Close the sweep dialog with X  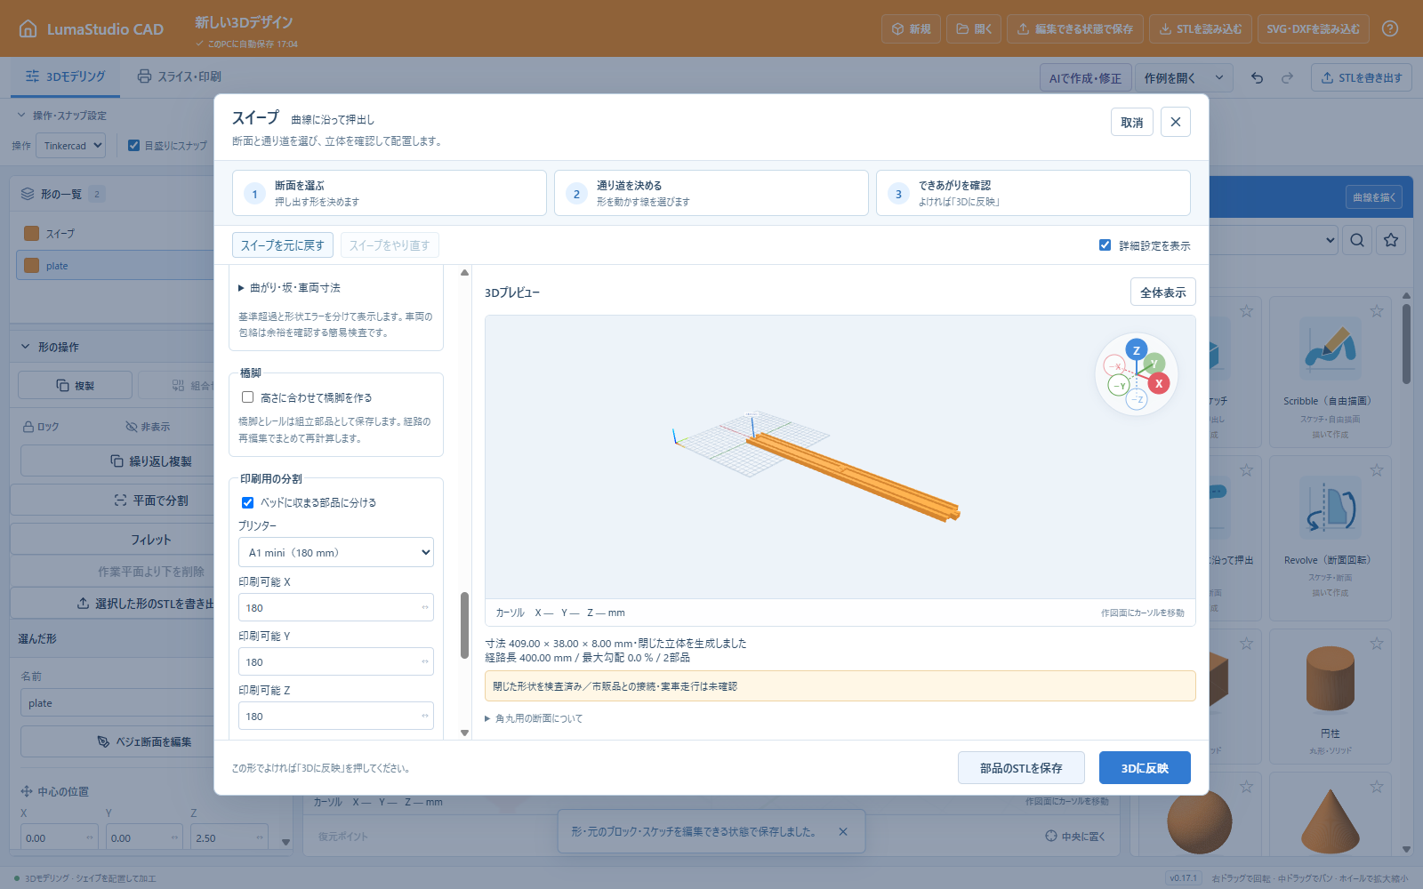(1176, 122)
